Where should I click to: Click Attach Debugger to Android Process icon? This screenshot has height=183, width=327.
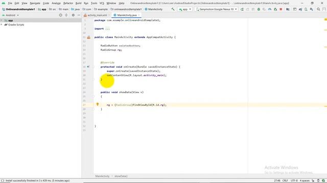pyautogui.click(x=275, y=9)
